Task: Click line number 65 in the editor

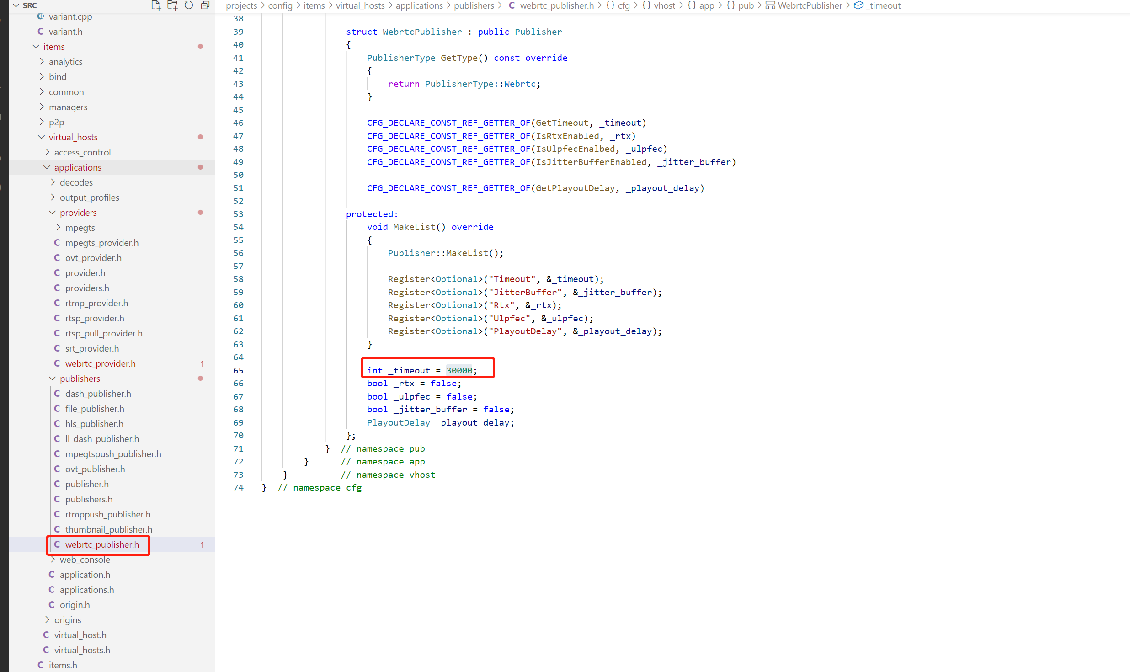Action: [x=238, y=370]
